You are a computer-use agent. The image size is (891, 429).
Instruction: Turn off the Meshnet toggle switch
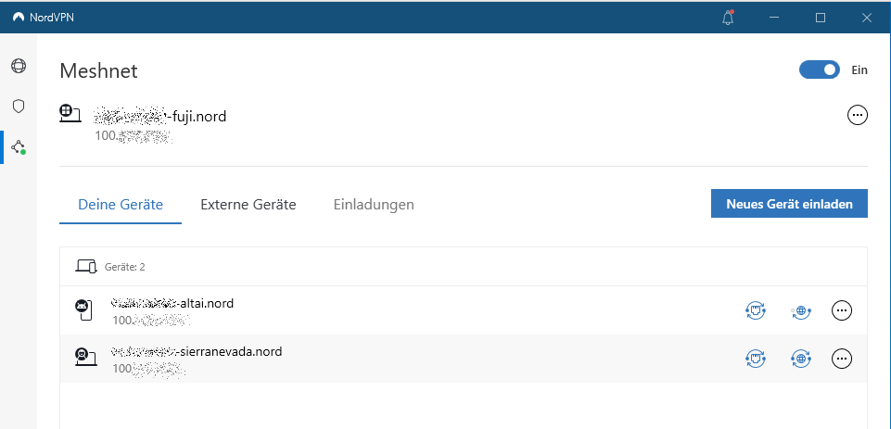pos(819,69)
